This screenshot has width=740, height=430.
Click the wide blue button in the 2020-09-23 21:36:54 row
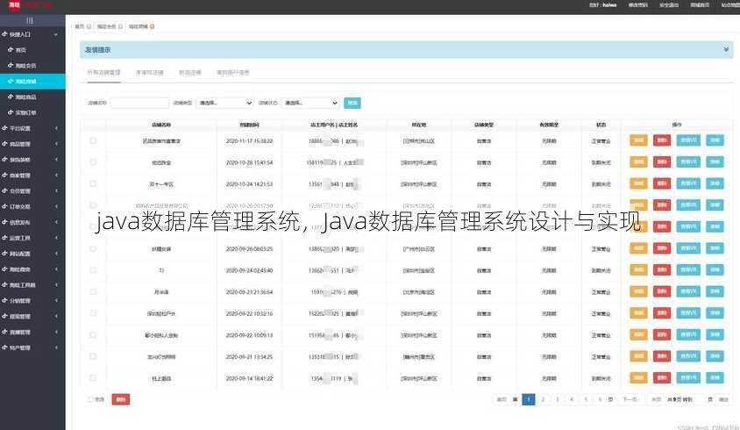point(688,291)
